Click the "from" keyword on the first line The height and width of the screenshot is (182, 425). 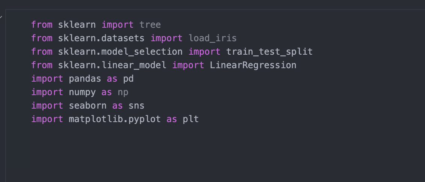click(42, 25)
